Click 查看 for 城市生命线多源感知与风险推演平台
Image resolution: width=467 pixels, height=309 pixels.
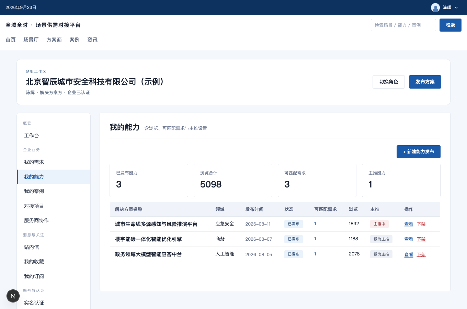409,224
